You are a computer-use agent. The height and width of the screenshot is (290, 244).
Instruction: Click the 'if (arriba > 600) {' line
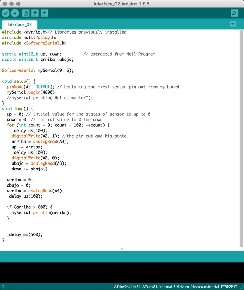(x=30, y=207)
